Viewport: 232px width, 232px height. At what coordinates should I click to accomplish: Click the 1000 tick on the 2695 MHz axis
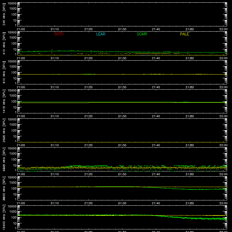13,125
